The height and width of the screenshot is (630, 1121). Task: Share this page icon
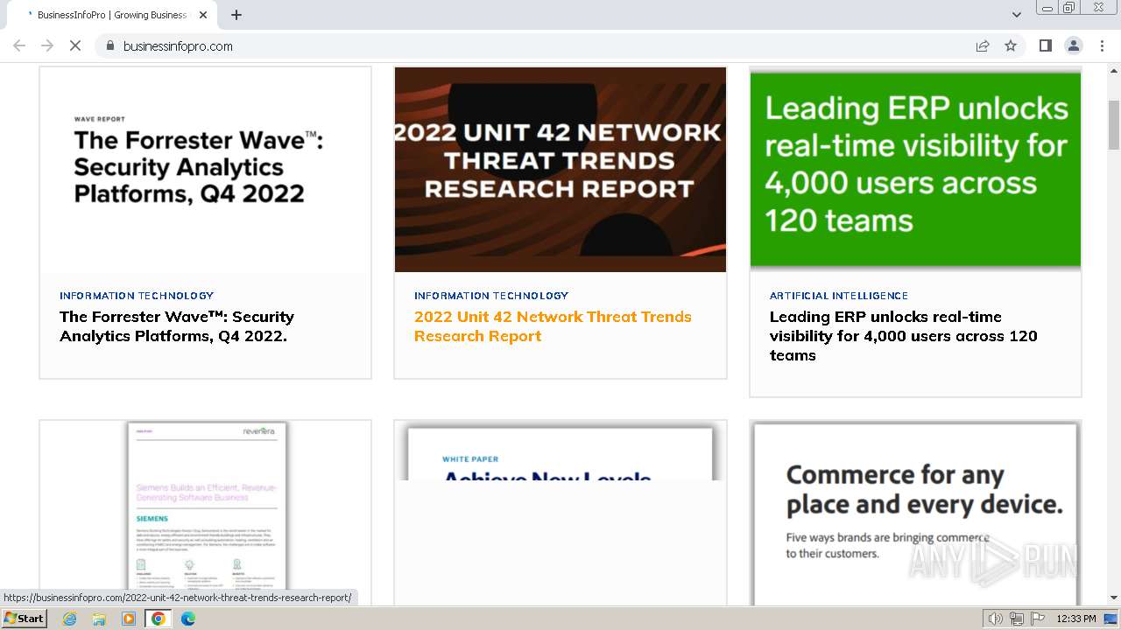tap(983, 45)
